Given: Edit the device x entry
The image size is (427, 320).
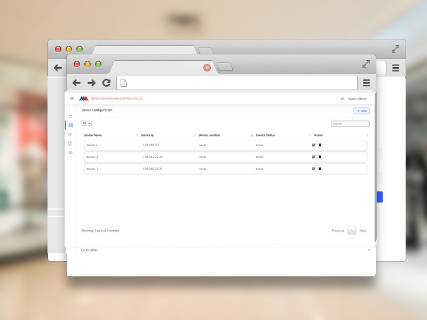Looking at the screenshot, I should click(x=314, y=145).
